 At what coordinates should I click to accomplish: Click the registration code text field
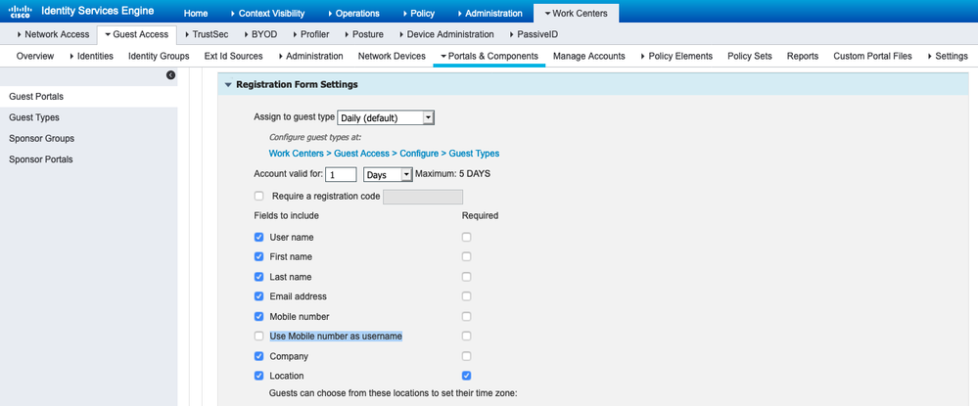point(422,197)
